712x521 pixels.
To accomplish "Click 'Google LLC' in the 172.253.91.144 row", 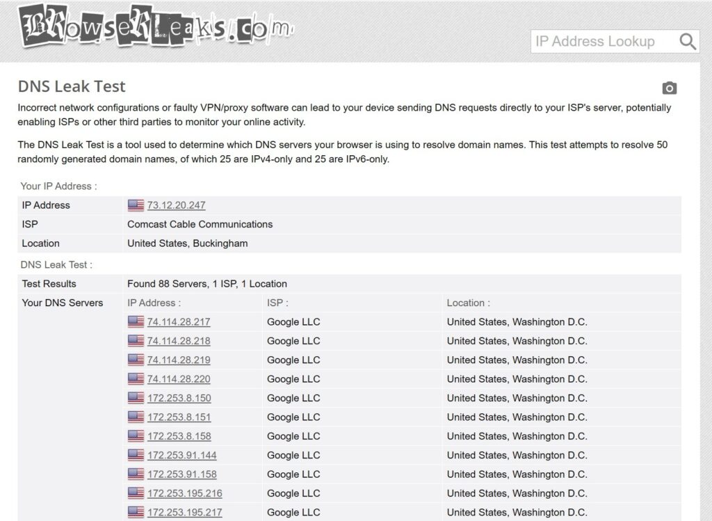I will point(293,456).
